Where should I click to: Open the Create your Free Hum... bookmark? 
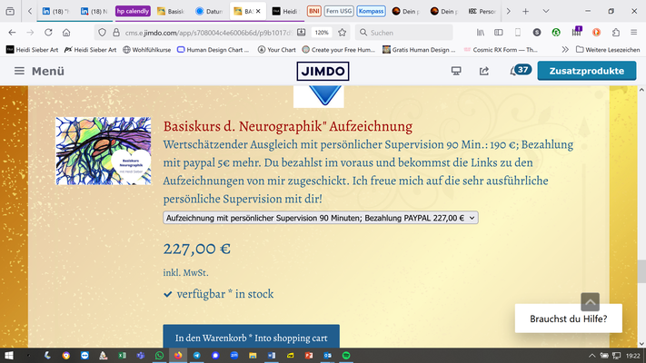pos(339,49)
